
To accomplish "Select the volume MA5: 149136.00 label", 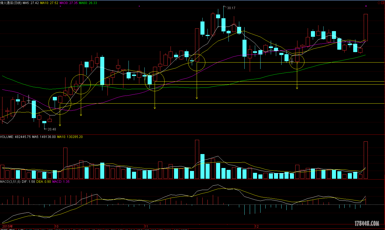I will (44, 137).
